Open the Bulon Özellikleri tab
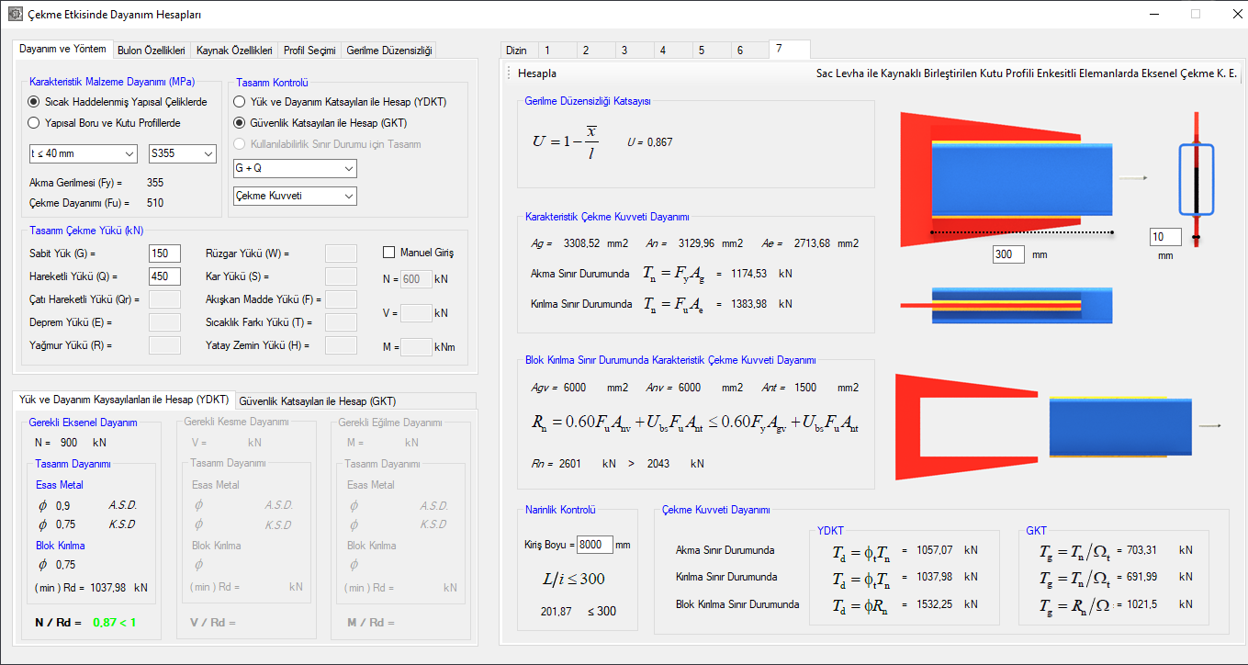The height and width of the screenshot is (665, 1248). [152, 51]
